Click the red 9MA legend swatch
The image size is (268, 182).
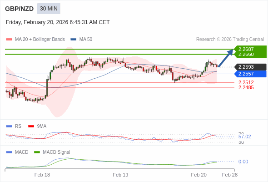tap(31, 126)
